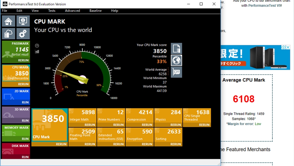The image size is (294, 166).
Task: Open the Home screen icon
Action: coord(9,21)
